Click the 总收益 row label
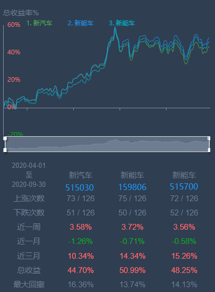Screen dimensions: 215x292 [x=29, y=270]
